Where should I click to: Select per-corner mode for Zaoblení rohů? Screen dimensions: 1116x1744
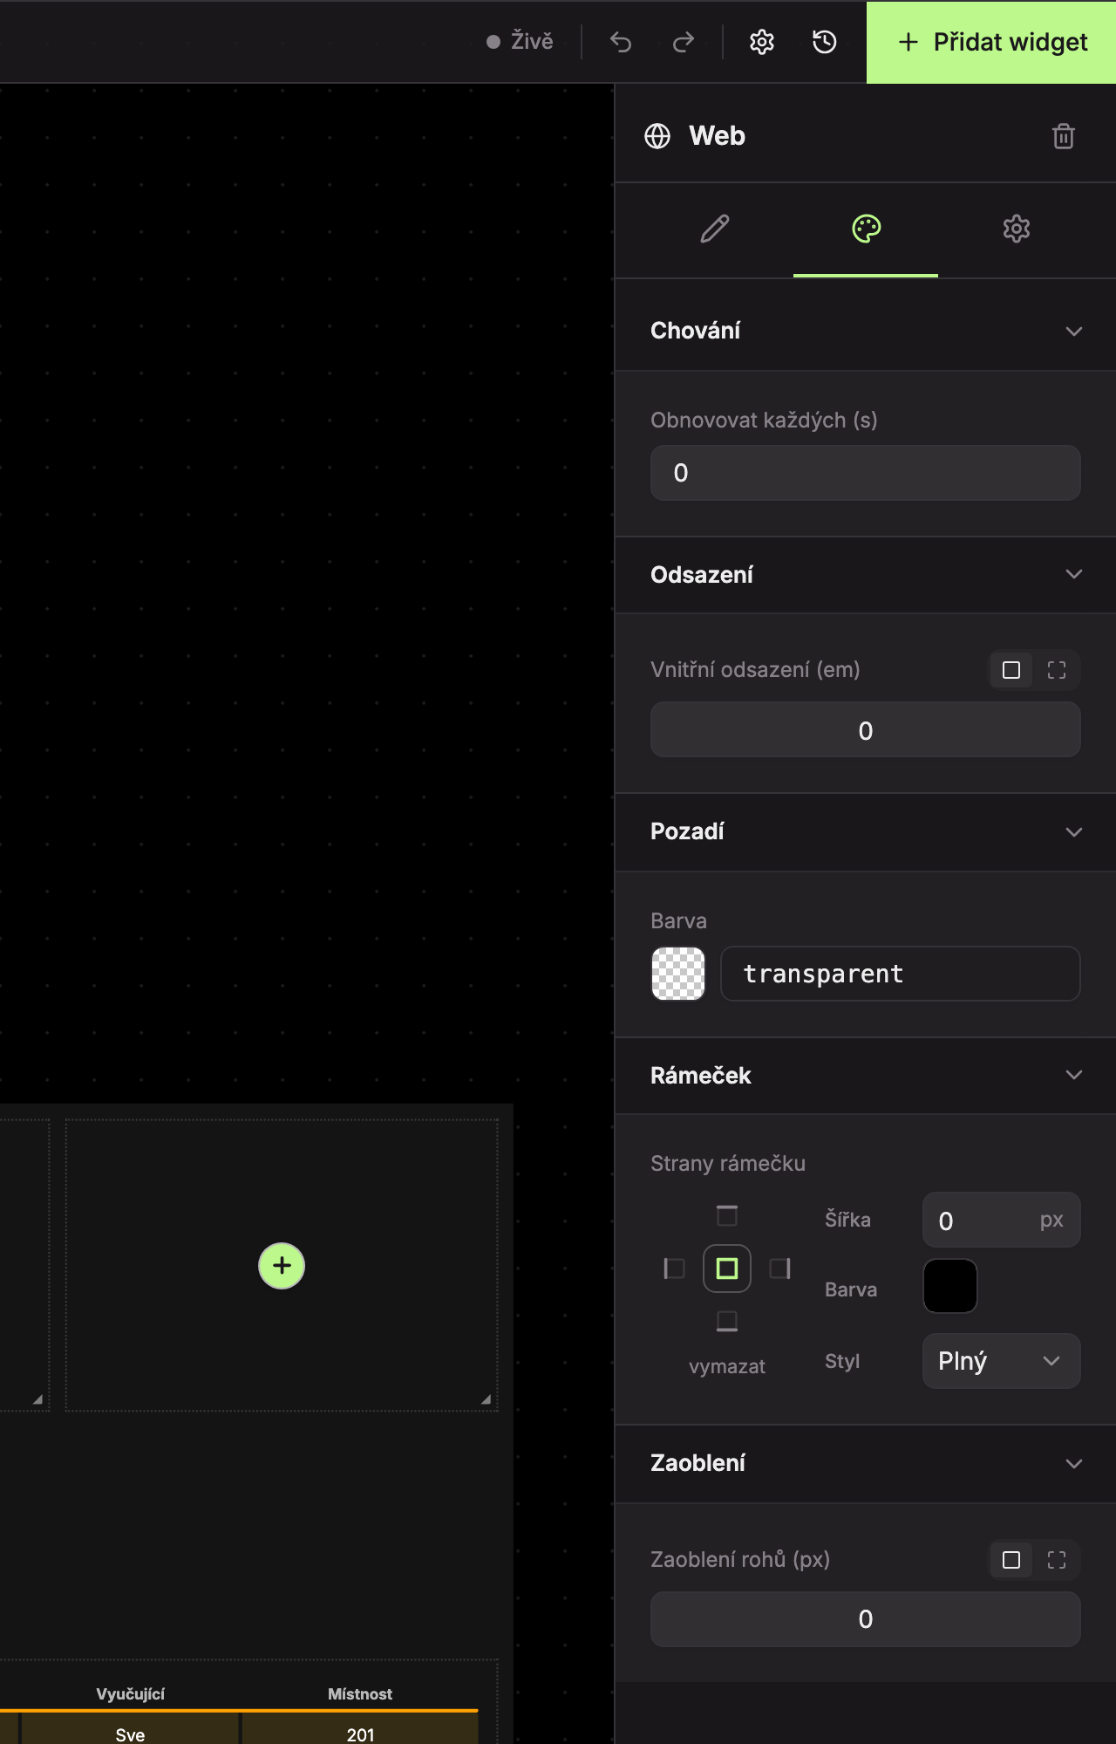(1057, 1560)
